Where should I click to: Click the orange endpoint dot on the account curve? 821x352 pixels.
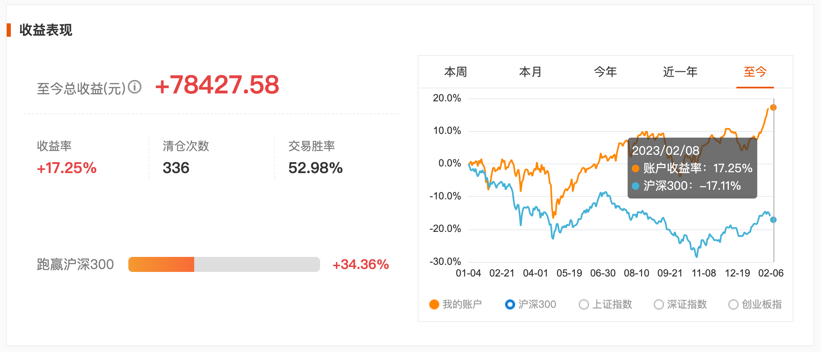[x=774, y=107]
